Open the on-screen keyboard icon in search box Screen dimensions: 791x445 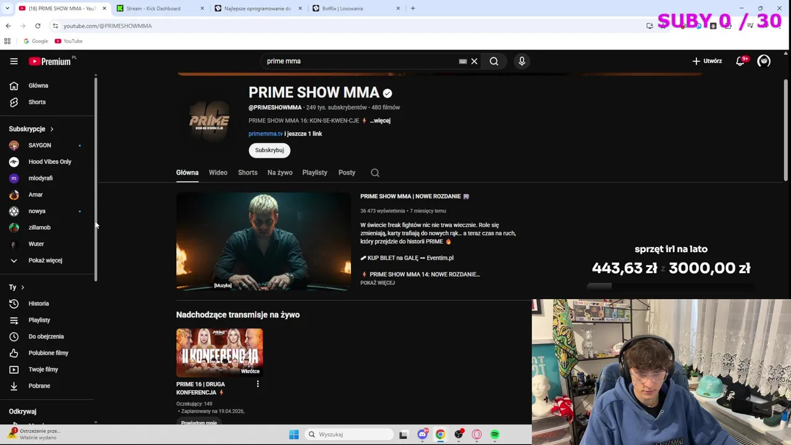point(462,61)
